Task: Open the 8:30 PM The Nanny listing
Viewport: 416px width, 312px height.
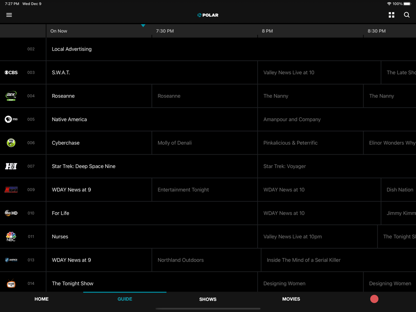Action: (390, 96)
